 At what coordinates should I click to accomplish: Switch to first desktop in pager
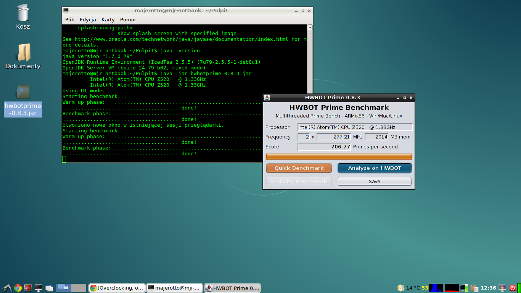(63, 288)
